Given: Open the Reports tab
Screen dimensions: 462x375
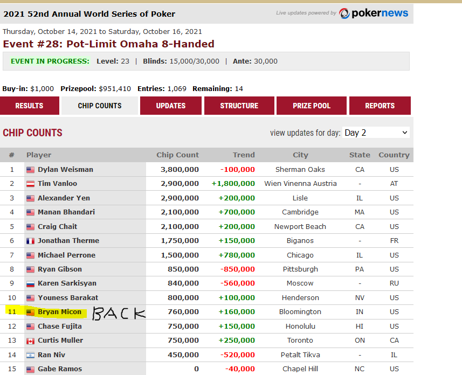Looking at the screenshot, I should coord(380,106).
